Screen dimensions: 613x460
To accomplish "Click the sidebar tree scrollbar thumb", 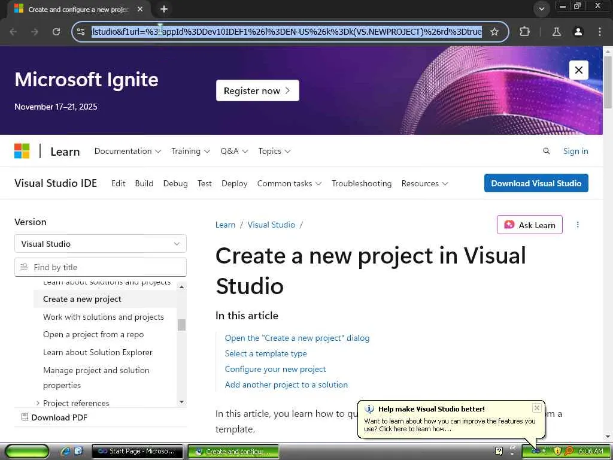I will pyautogui.click(x=181, y=325).
